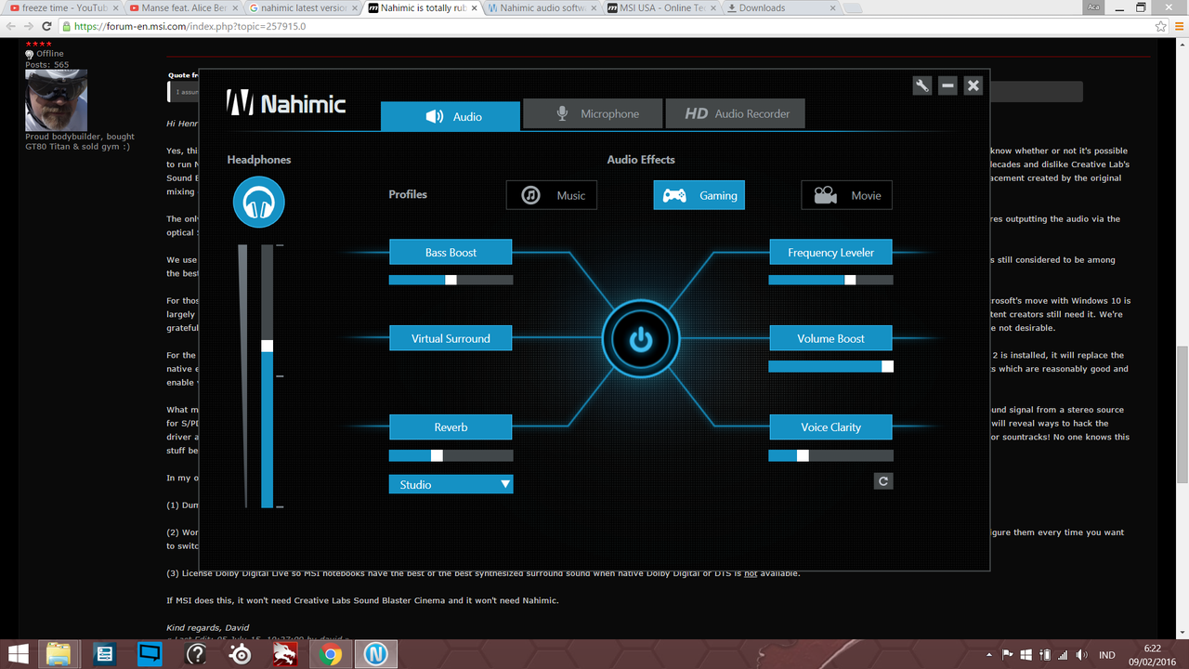This screenshot has width=1189, height=669.
Task: Click the headphones master volume slider
Action: click(268, 376)
